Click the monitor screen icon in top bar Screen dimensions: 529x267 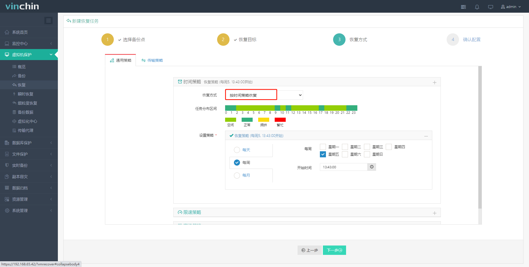pyautogui.click(x=490, y=7)
